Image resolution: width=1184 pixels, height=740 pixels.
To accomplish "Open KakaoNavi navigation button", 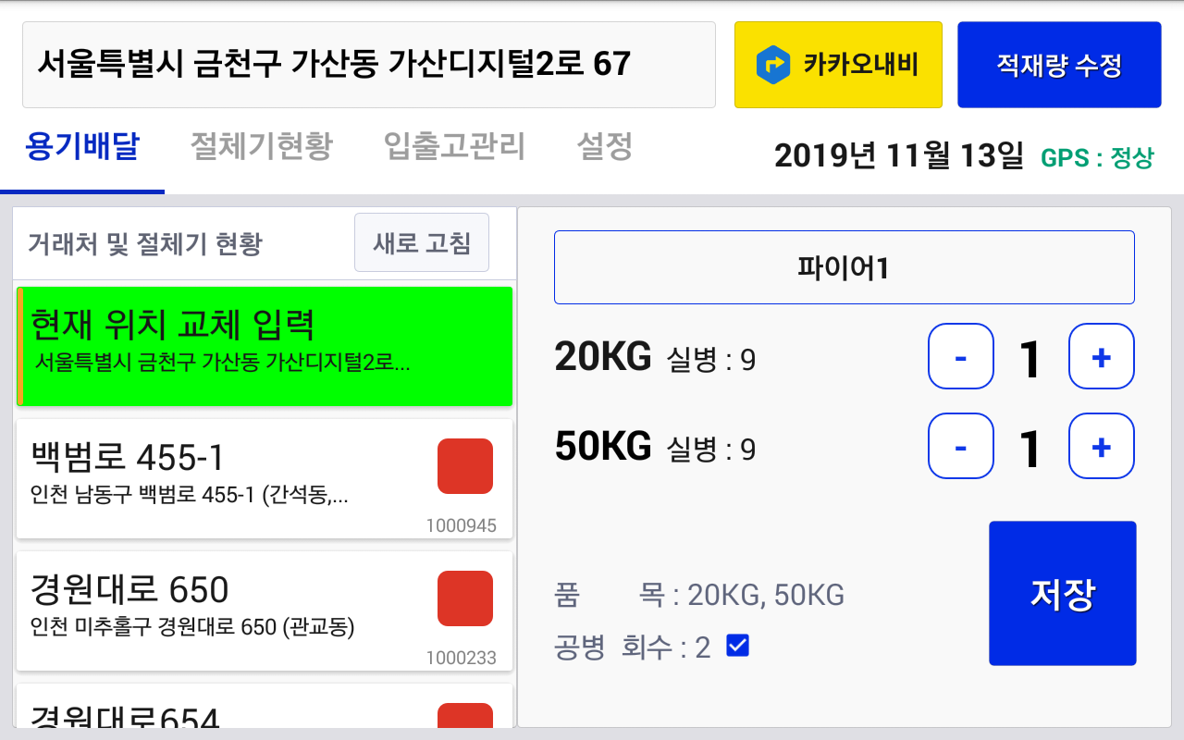I will coord(838,65).
